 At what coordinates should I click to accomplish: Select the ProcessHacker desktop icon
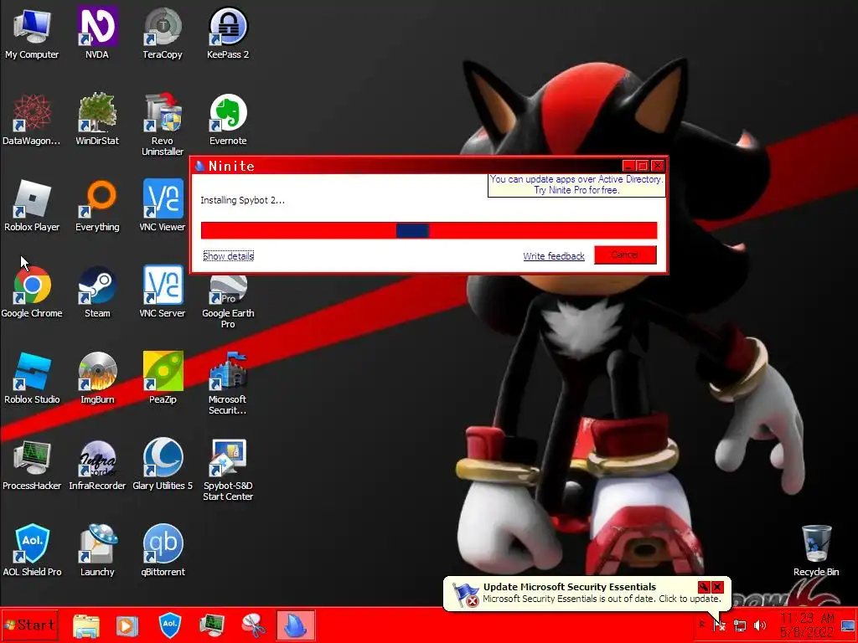tap(32, 465)
